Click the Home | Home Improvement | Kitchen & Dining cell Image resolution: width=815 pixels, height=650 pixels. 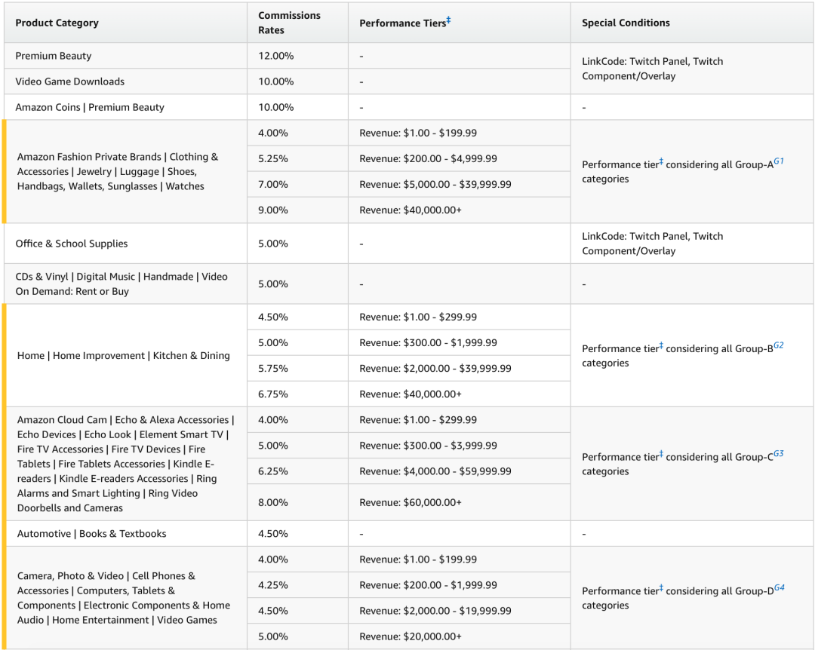[126, 355]
